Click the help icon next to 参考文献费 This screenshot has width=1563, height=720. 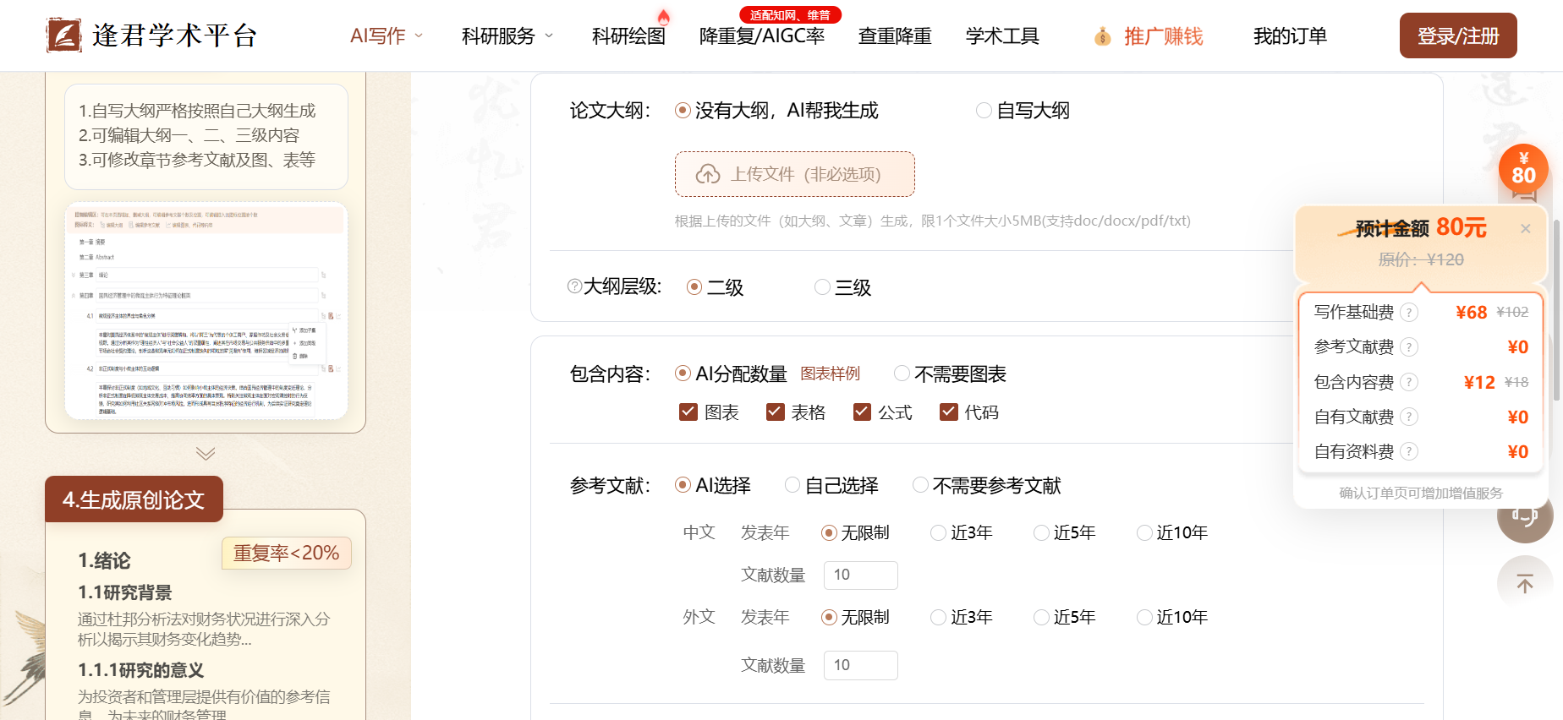point(1408,347)
